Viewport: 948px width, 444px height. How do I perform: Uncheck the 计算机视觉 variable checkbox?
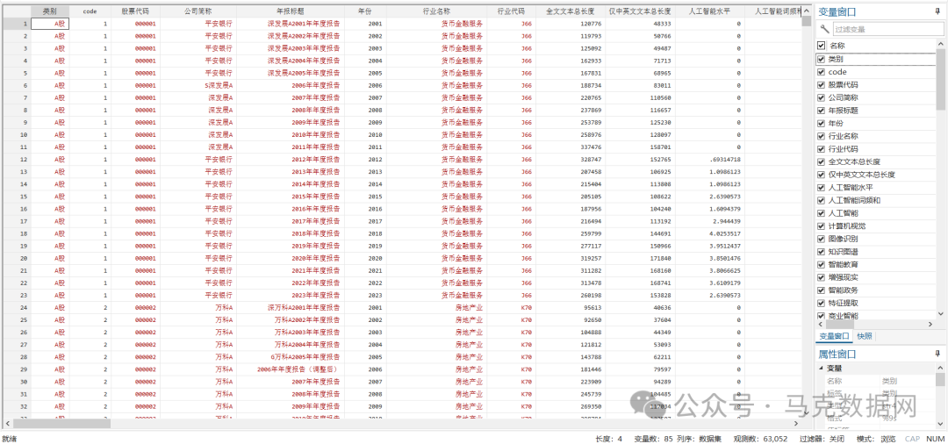(821, 226)
